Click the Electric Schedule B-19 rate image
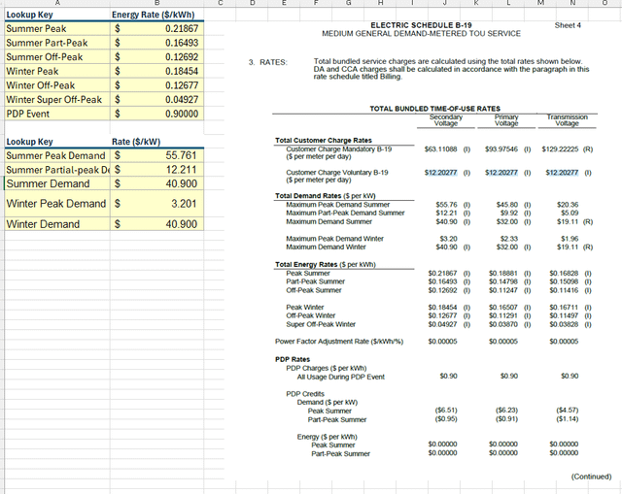Image resolution: width=622 pixels, height=494 pixels. click(430, 249)
